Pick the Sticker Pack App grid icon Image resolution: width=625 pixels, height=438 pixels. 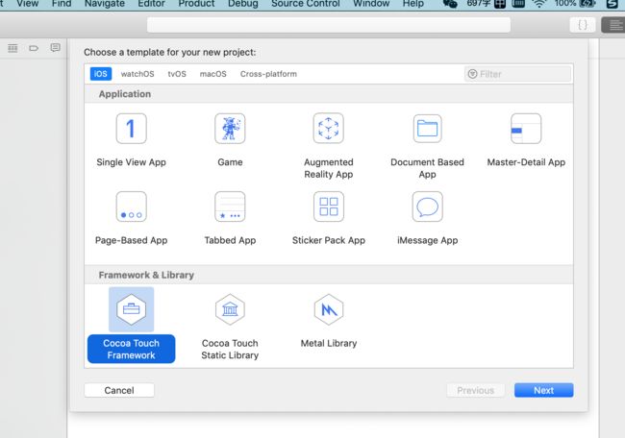tap(329, 207)
